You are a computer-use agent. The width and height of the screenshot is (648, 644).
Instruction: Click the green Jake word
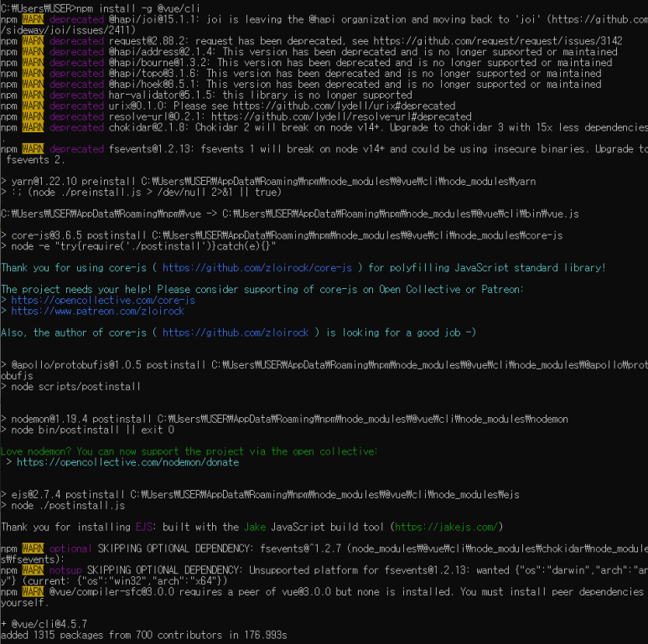[x=255, y=527]
